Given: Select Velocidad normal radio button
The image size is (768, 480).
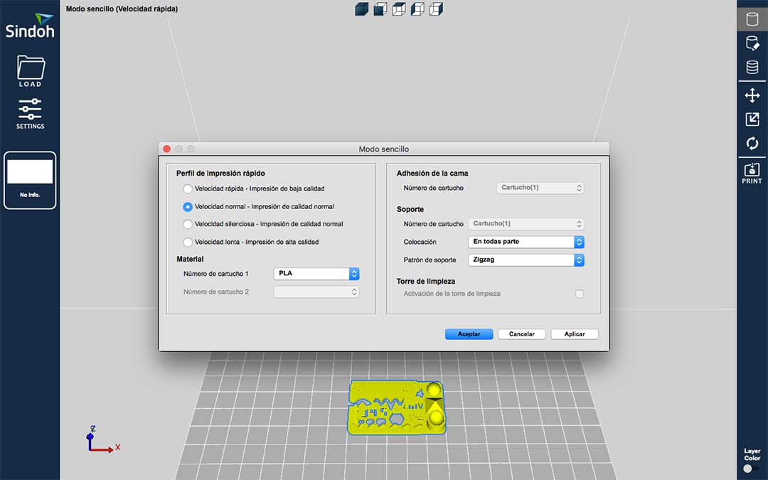Looking at the screenshot, I should pyautogui.click(x=188, y=207).
